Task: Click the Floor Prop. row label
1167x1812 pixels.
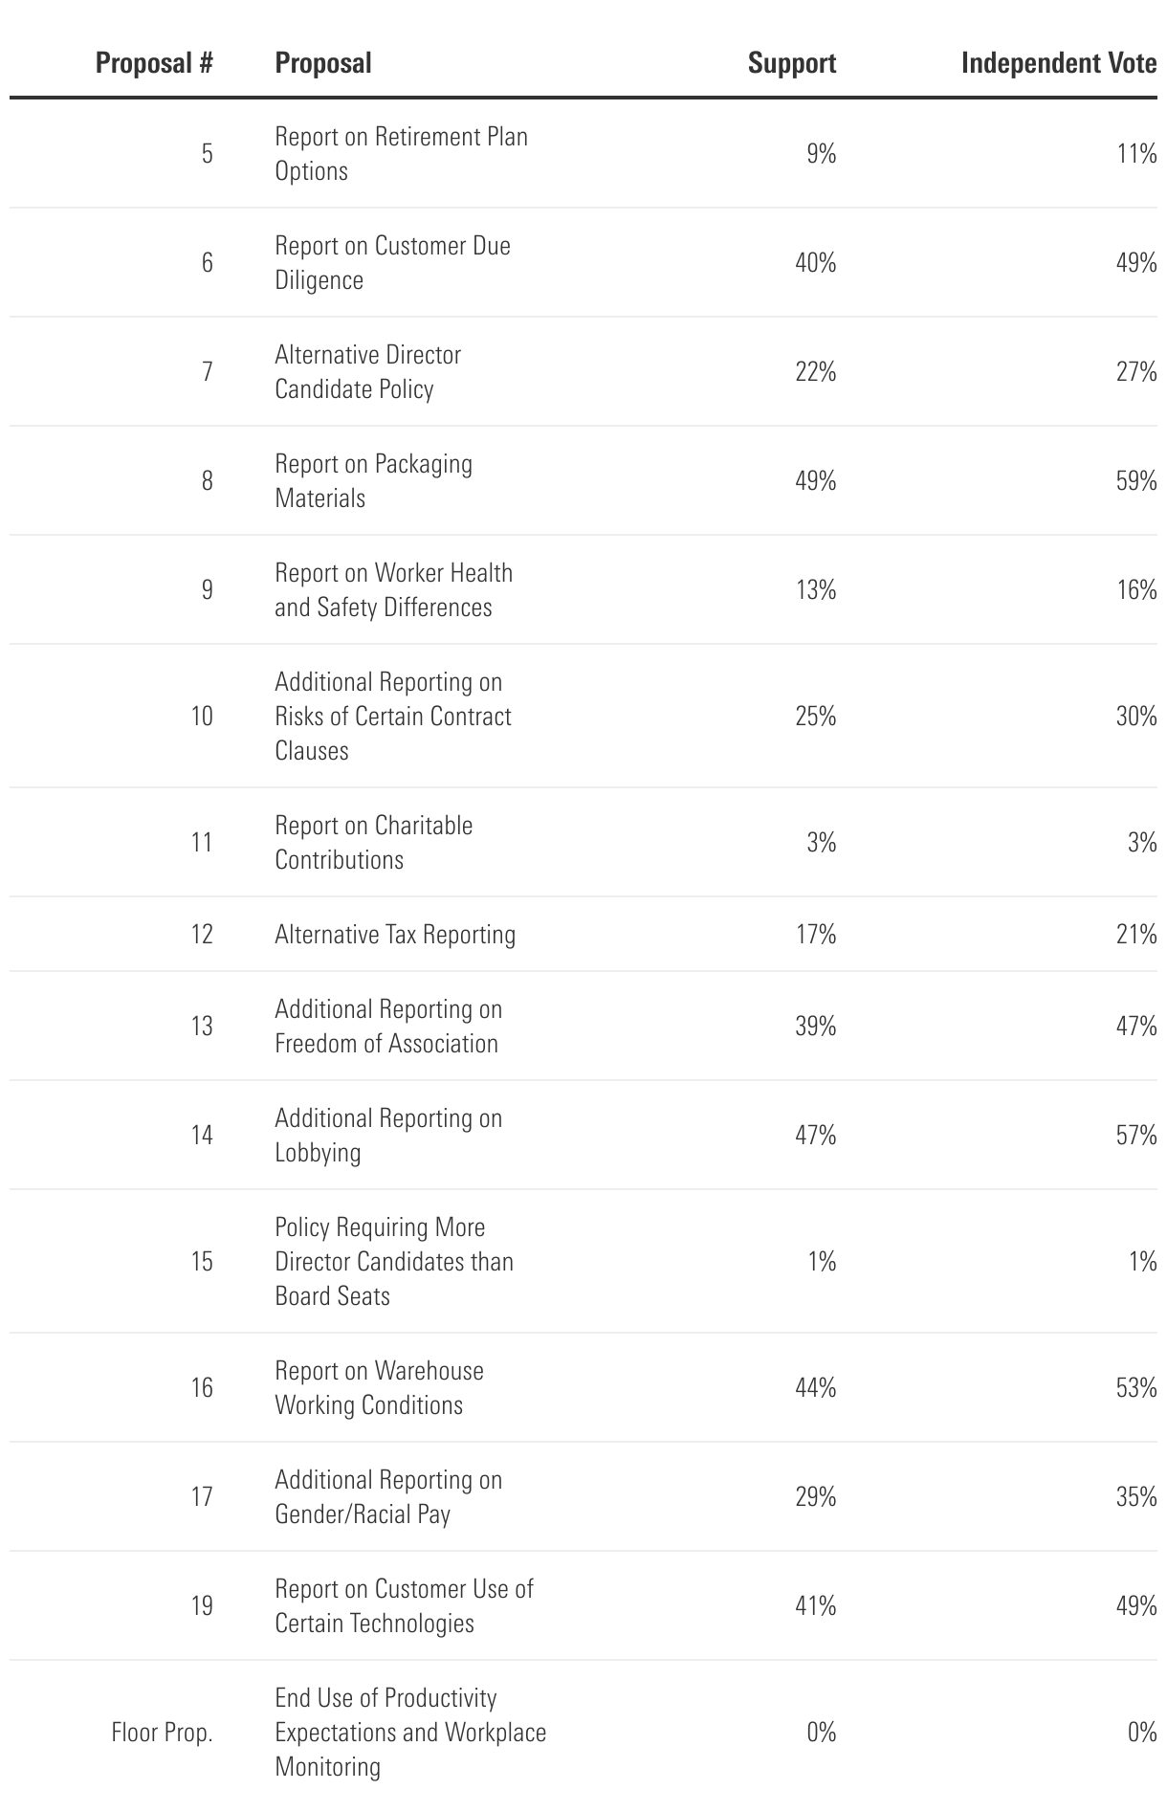Action: tap(163, 1733)
